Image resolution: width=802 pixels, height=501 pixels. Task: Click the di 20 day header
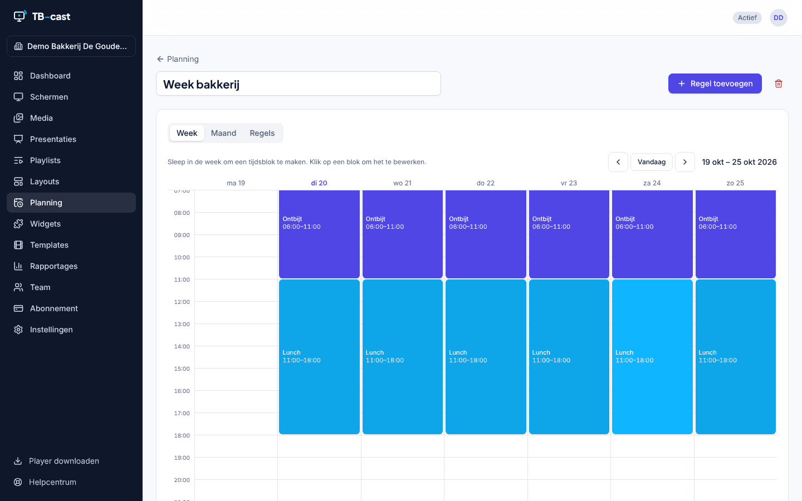pyautogui.click(x=319, y=183)
